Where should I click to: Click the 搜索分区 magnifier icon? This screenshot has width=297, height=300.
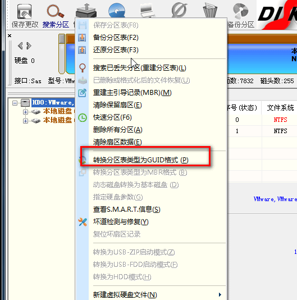[55, 11]
